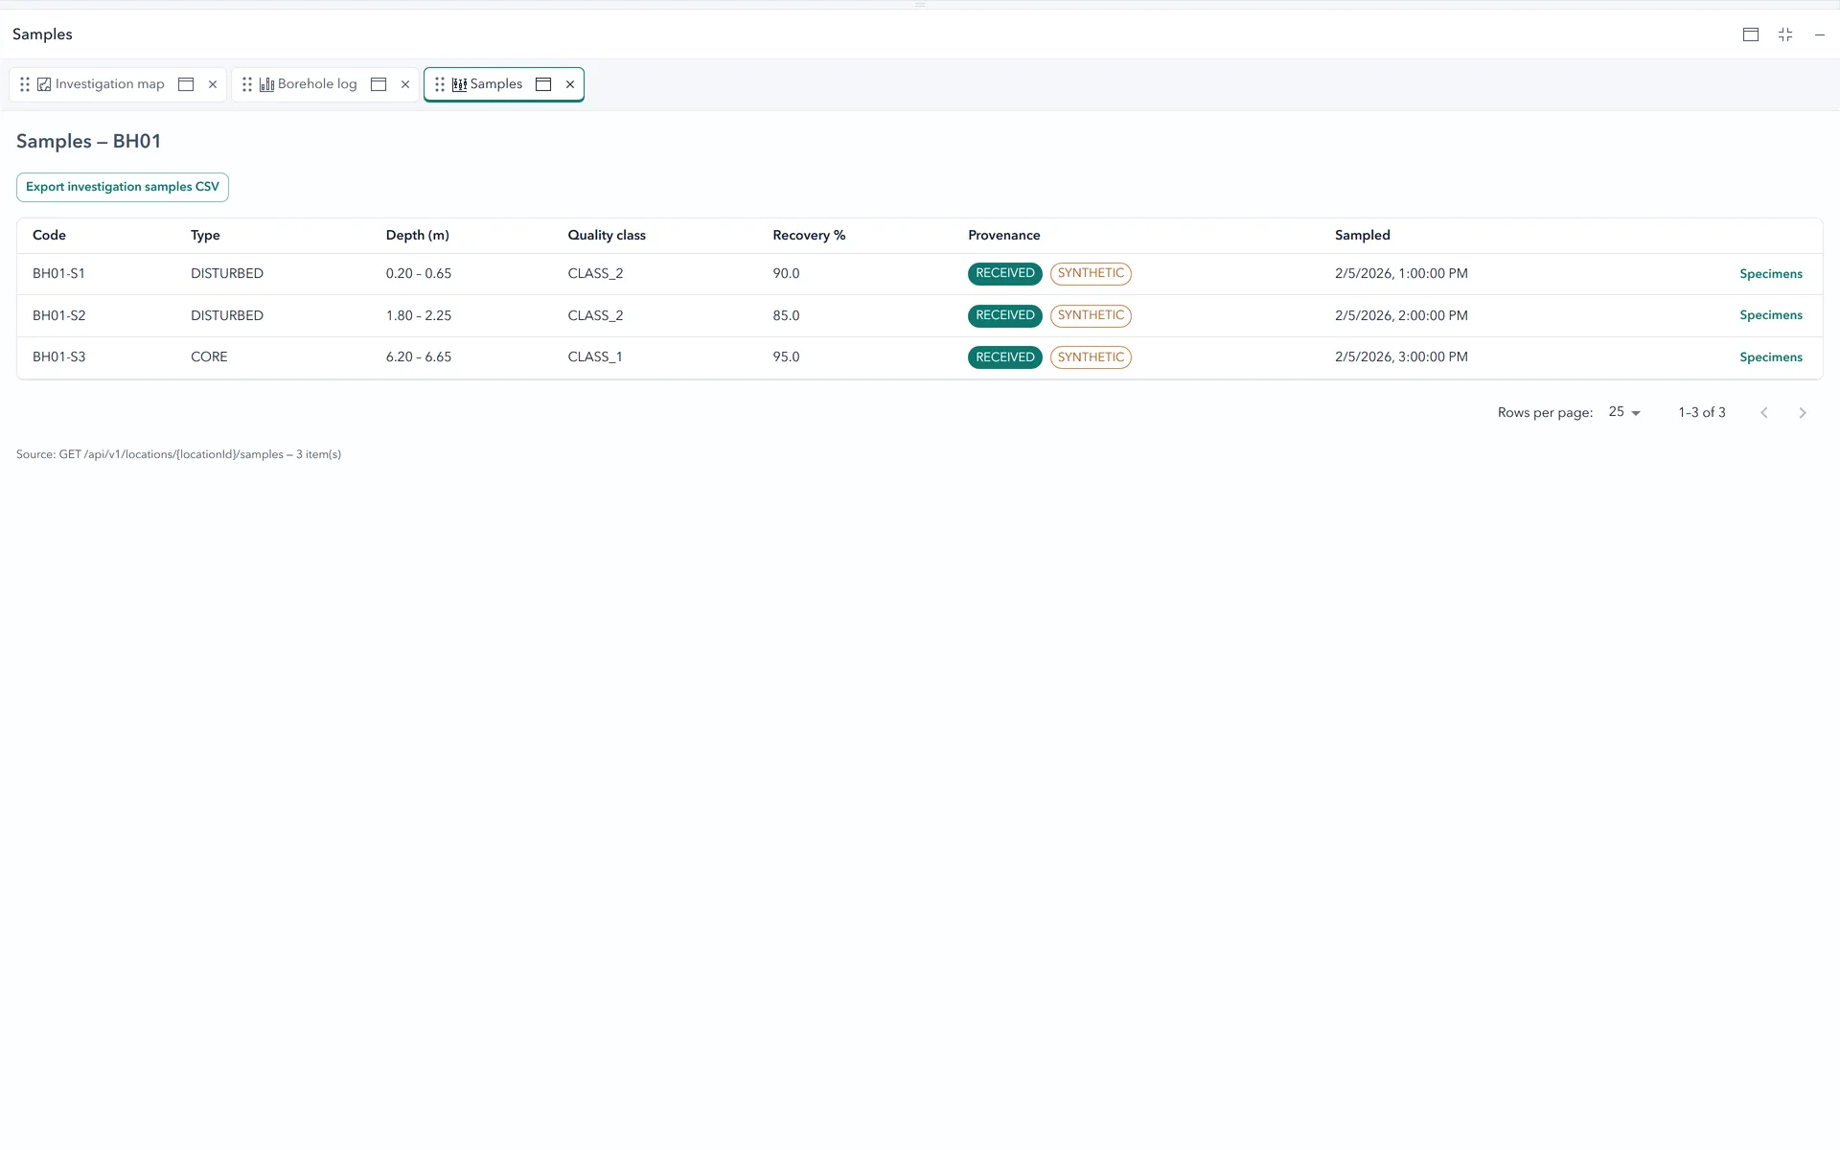This screenshot has height=1150, width=1840.
Task: Grab the Investigation map tab drag handle
Action: (x=25, y=84)
